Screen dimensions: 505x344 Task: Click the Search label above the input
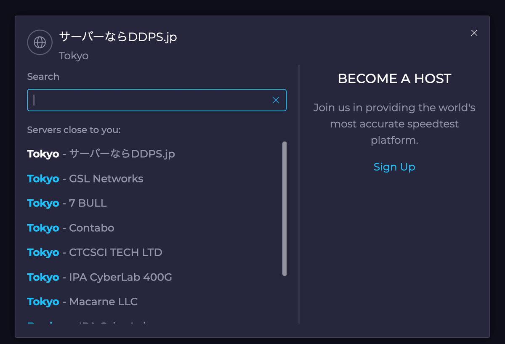[x=43, y=77]
